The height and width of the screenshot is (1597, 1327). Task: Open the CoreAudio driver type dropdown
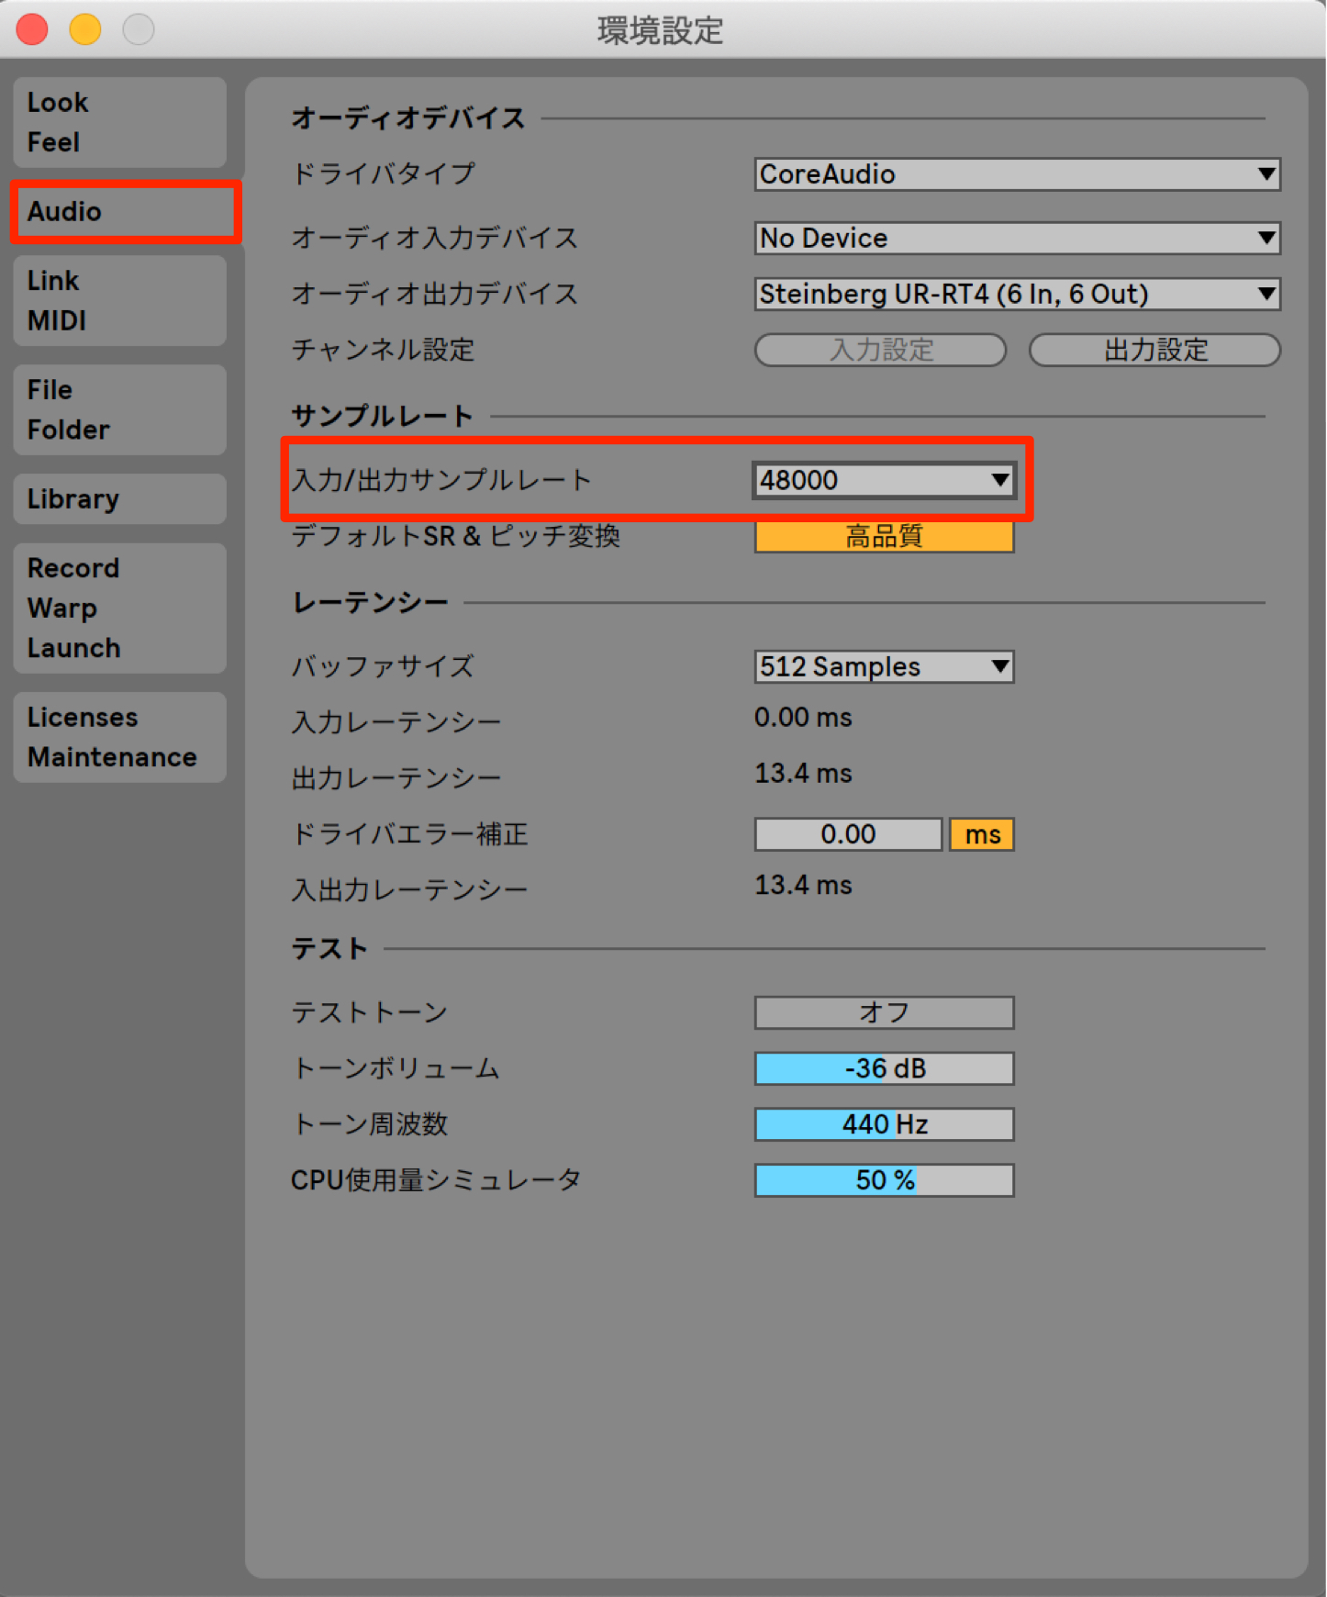(x=1017, y=174)
